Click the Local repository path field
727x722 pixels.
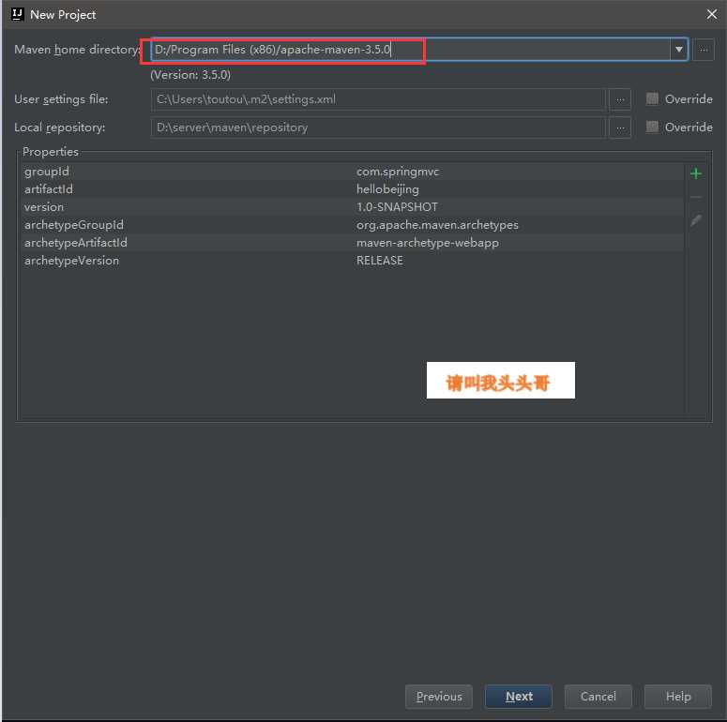pyautogui.click(x=378, y=128)
